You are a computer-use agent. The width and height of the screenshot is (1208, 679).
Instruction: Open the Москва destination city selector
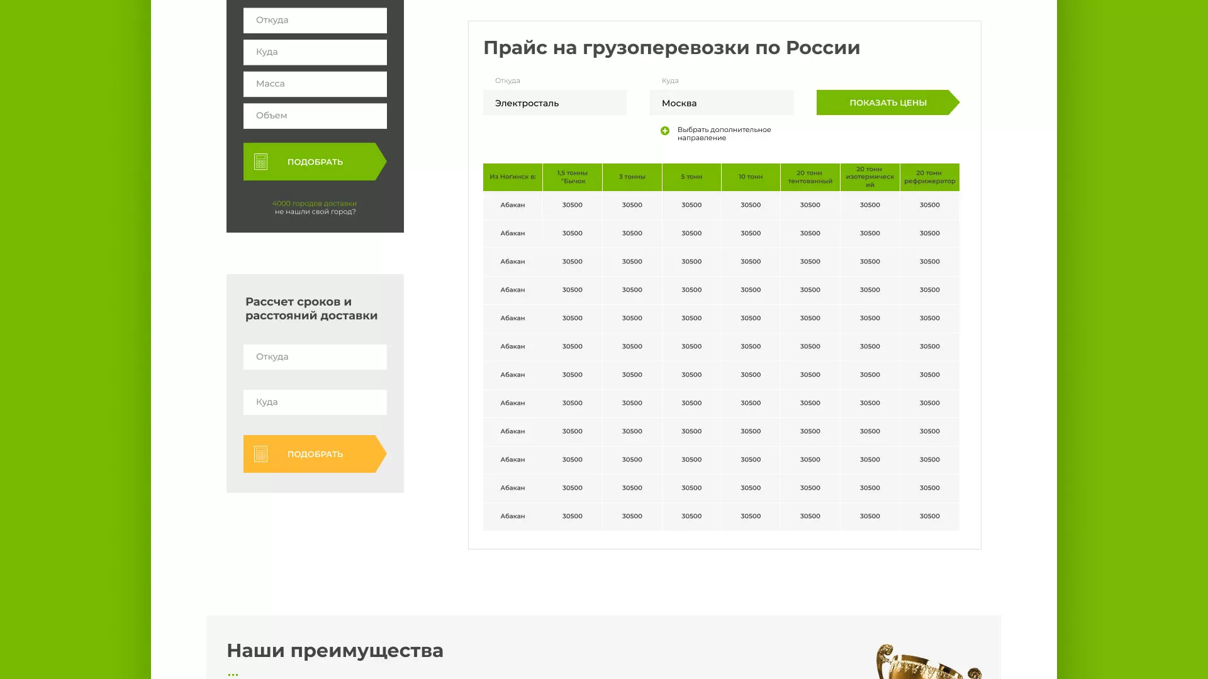(721, 102)
